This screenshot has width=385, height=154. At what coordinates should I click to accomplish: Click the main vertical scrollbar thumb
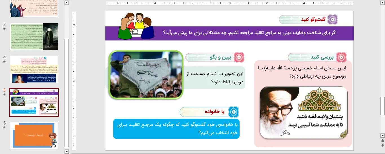click(382, 105)
